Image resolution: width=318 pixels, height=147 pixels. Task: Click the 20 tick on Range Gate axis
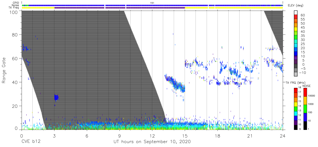[x=15, y=106]
